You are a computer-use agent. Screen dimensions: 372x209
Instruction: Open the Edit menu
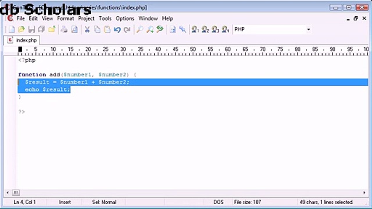click(x=33, y=18)
